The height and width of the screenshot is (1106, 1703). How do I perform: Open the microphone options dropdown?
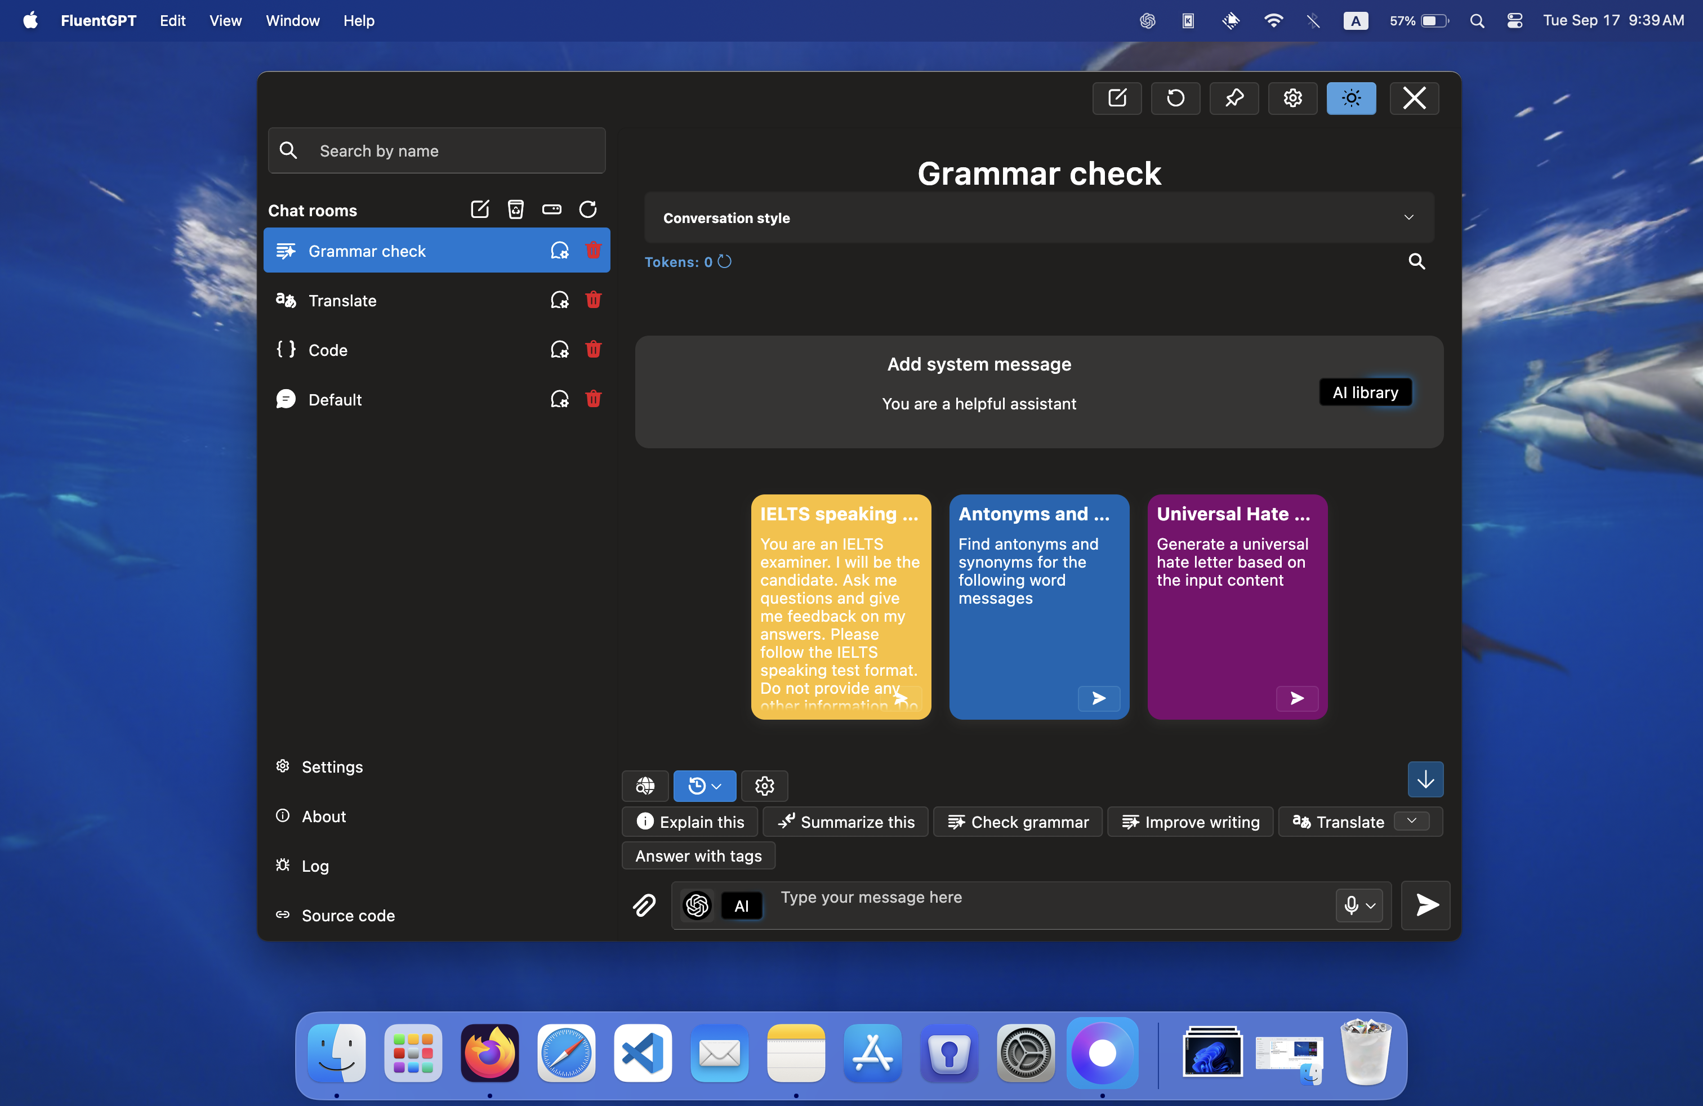point(1370,905)
